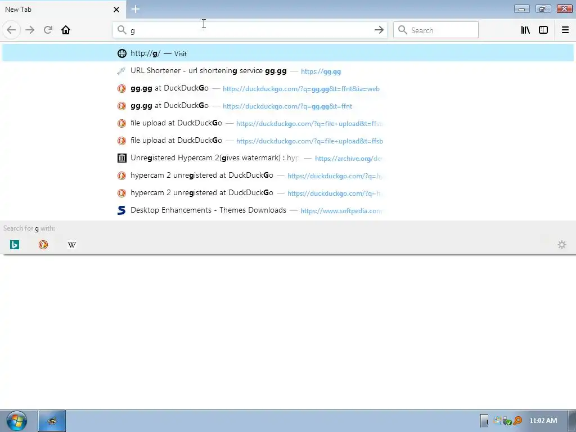The image size is (576, 432).
Task: Open search settings gear icon
Action: coord(562,245)
